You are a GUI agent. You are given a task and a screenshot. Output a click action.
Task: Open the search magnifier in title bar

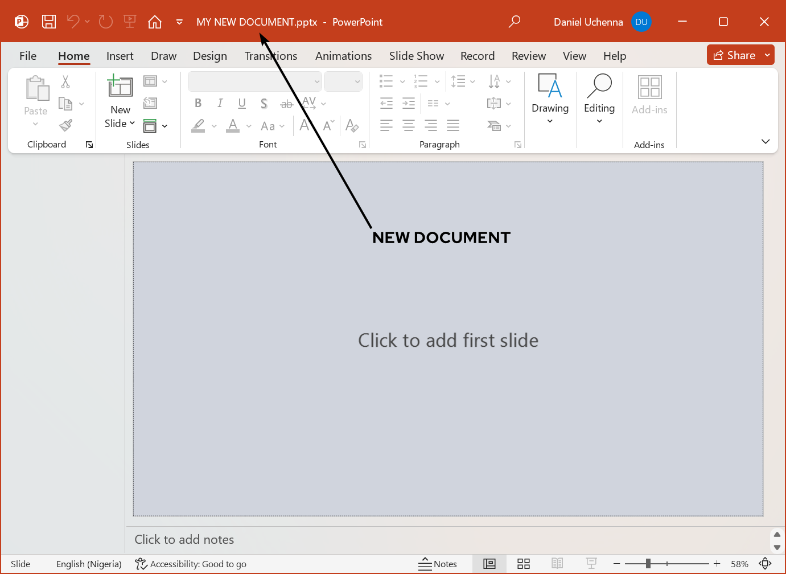tap(515, 22)
